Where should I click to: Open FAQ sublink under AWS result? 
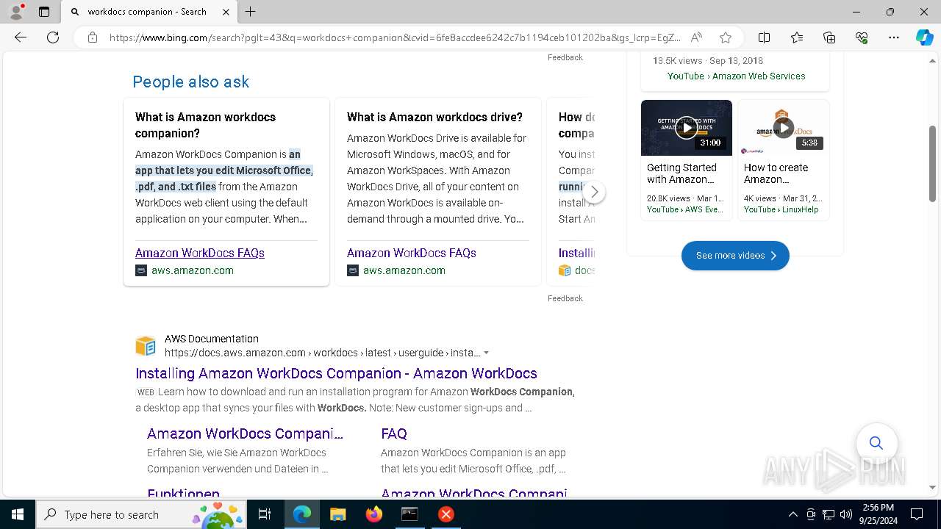pyautogui.click(x=394, y=433)
